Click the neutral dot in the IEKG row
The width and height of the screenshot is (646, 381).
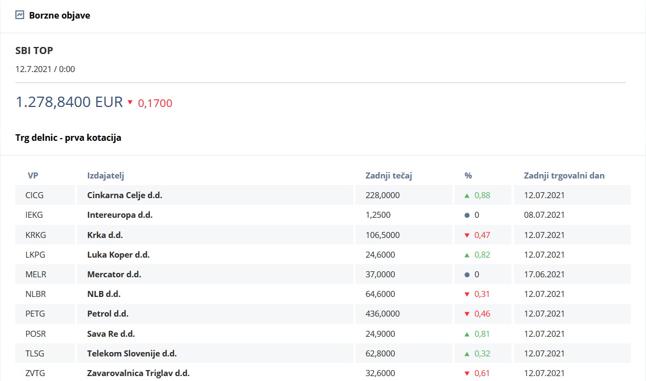[467, 216]
